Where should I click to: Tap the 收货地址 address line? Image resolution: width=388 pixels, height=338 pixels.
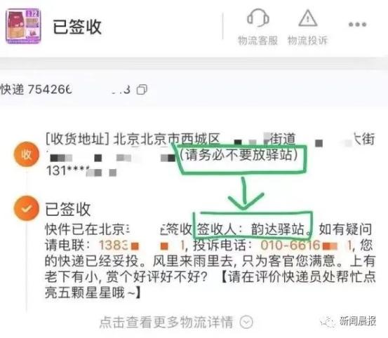(210, 139)
